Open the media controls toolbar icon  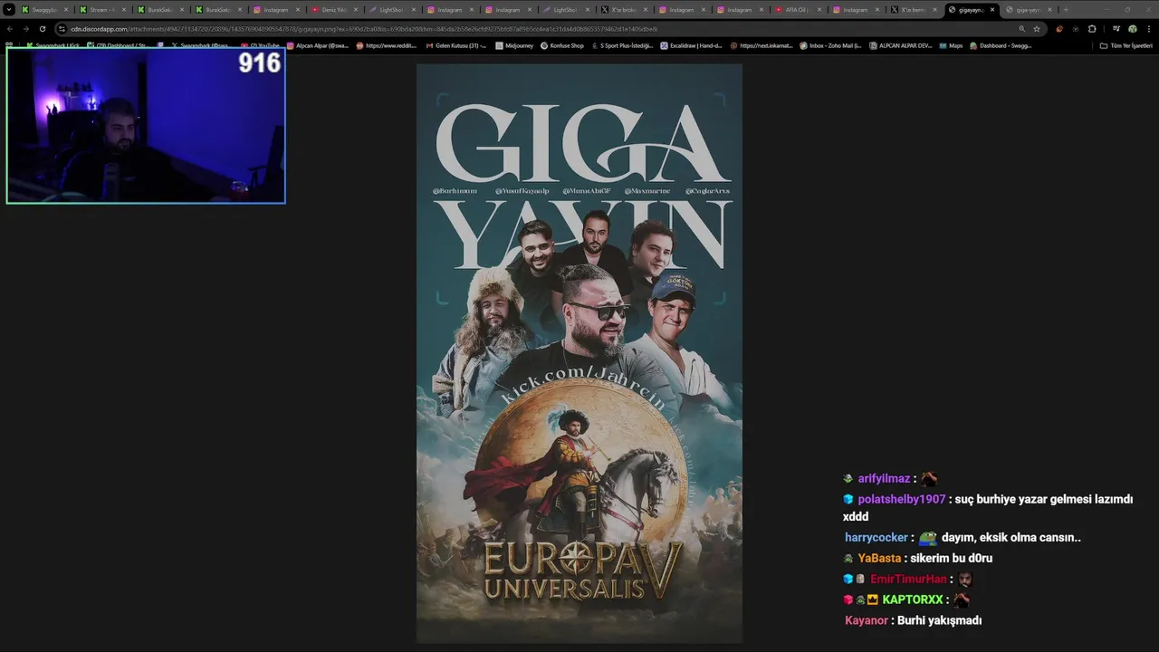[1116, 29]
